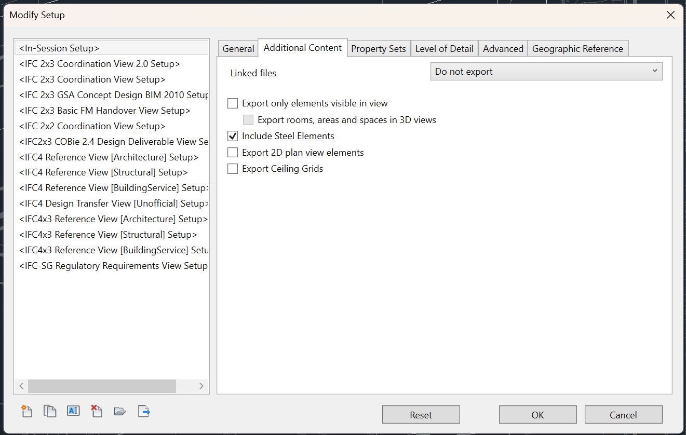Confirm with the OK button

pos(538,415)
